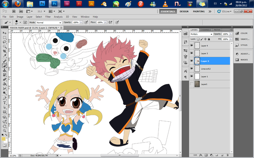This screenshot has height=158, width=254.
Task: Switch to the Channels tab
Action: [x=205, y=30]
